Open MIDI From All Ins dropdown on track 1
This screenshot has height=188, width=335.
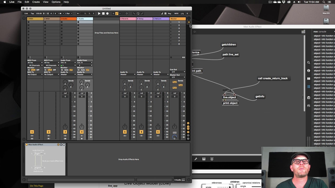(35, 63)
